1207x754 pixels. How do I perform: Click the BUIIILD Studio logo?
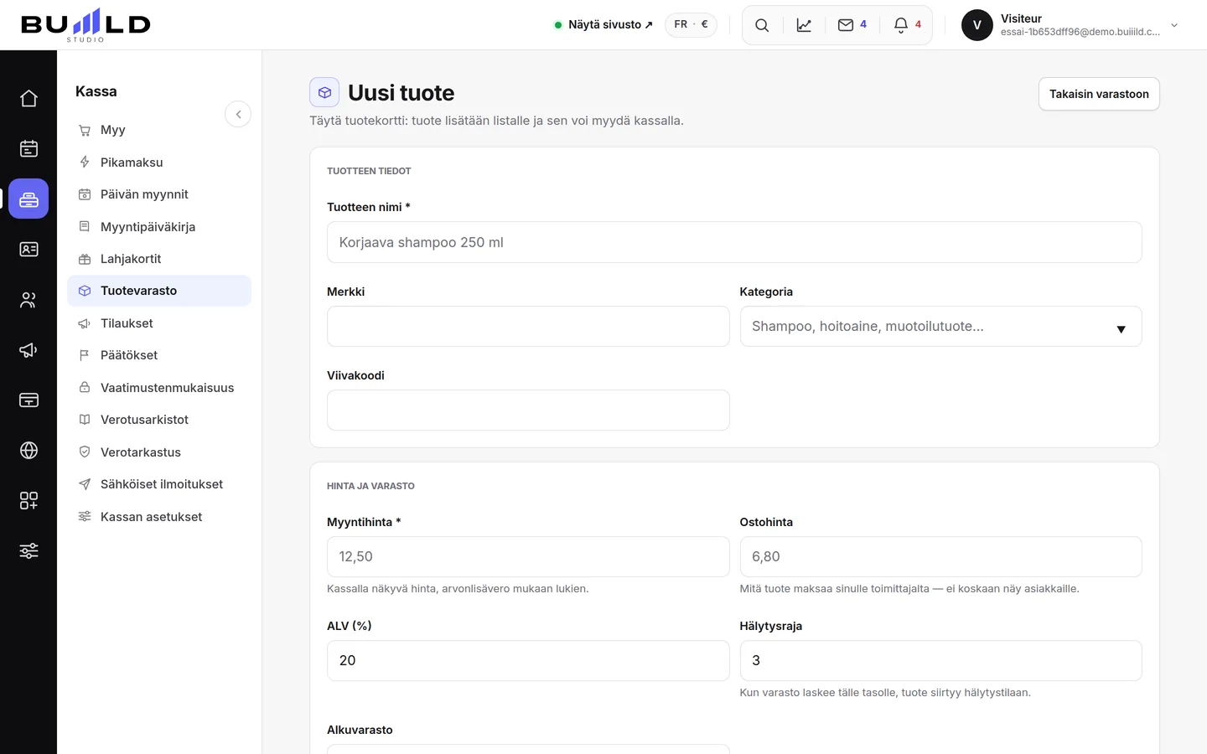click(85, 25)
